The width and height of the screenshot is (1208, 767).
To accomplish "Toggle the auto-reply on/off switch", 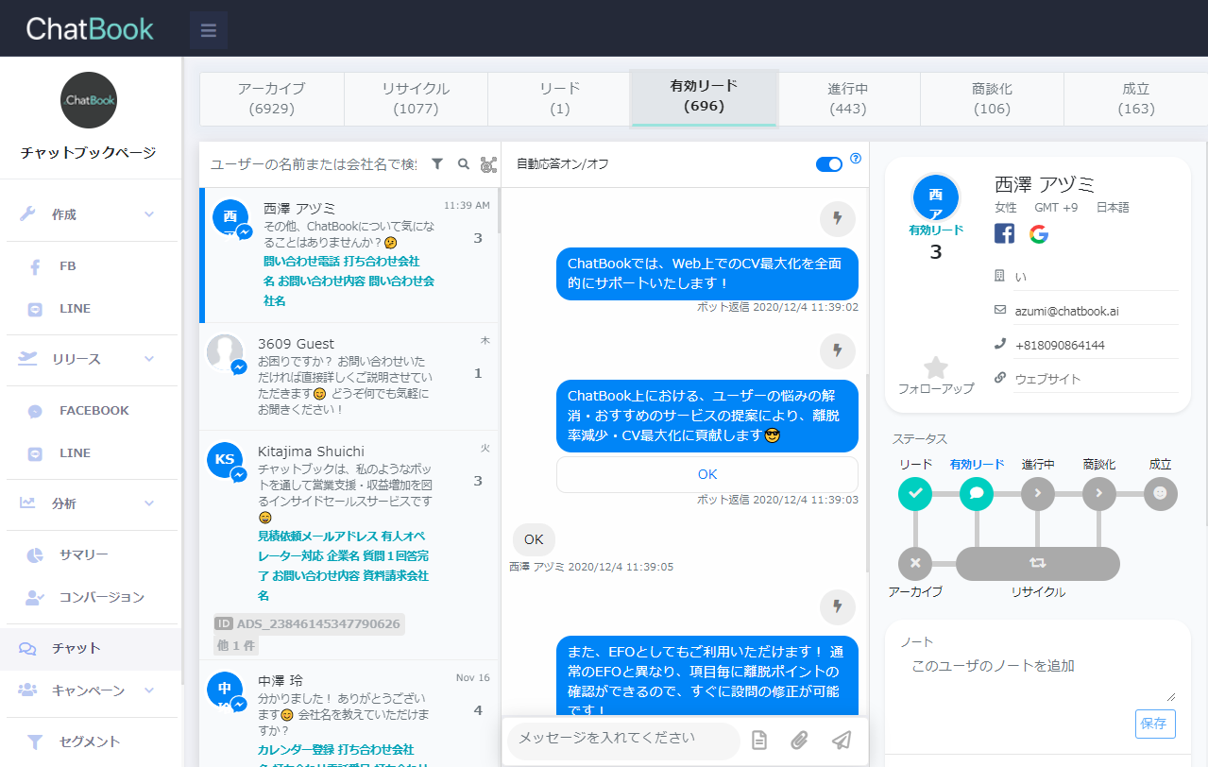I will (829, 164).
